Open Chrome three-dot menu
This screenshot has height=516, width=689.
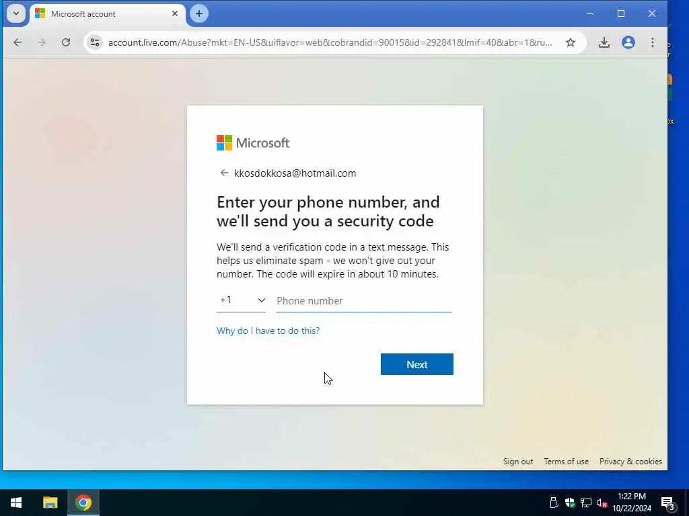coord(653,42)
